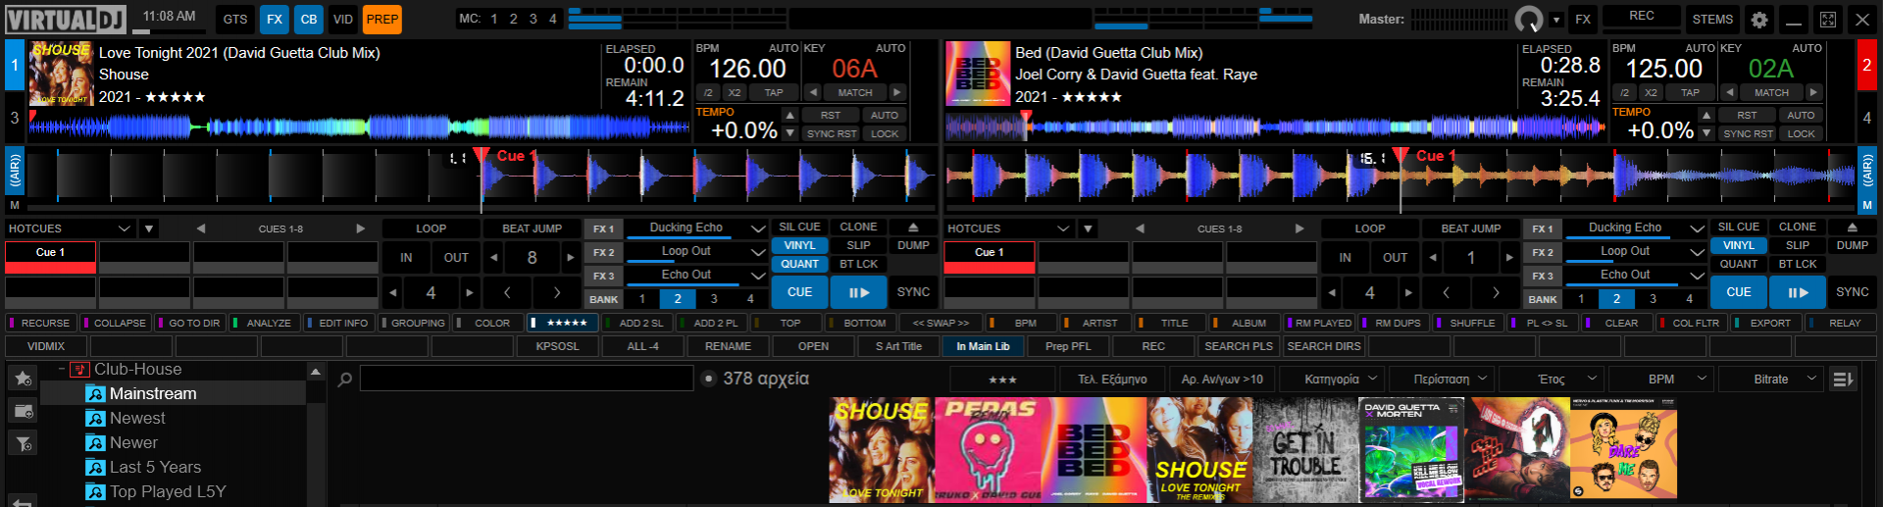Toggle VINYL mode on deck 1
This screenshot has height=507, width=1883.
pos(799,245)
